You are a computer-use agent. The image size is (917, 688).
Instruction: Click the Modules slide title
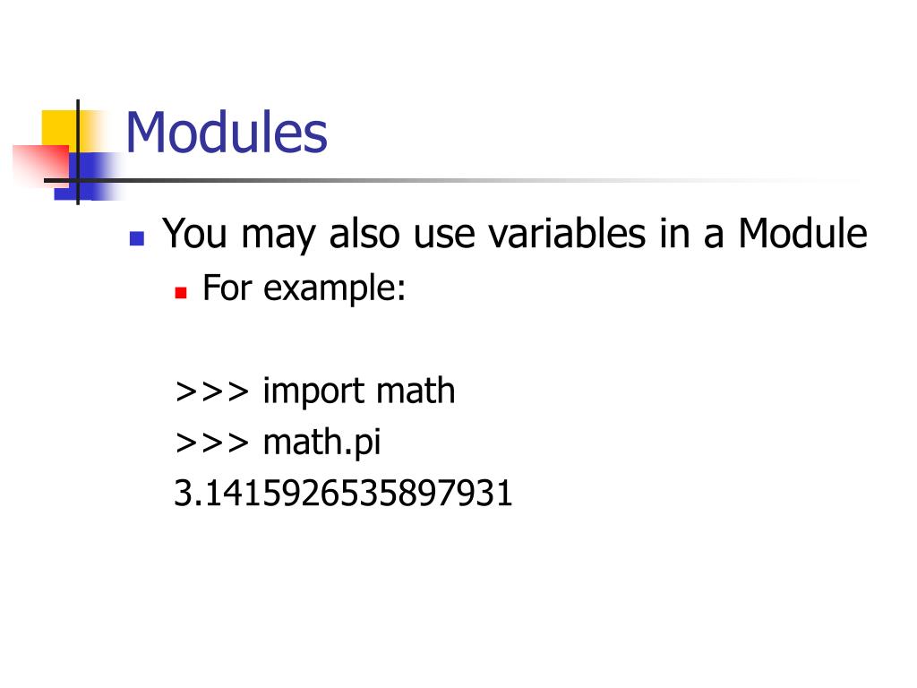coord(227,133)
